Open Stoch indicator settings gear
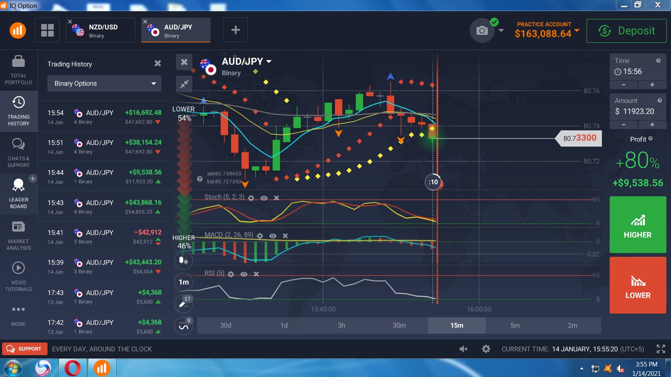671x377 pixels. [x=251, y=198]
